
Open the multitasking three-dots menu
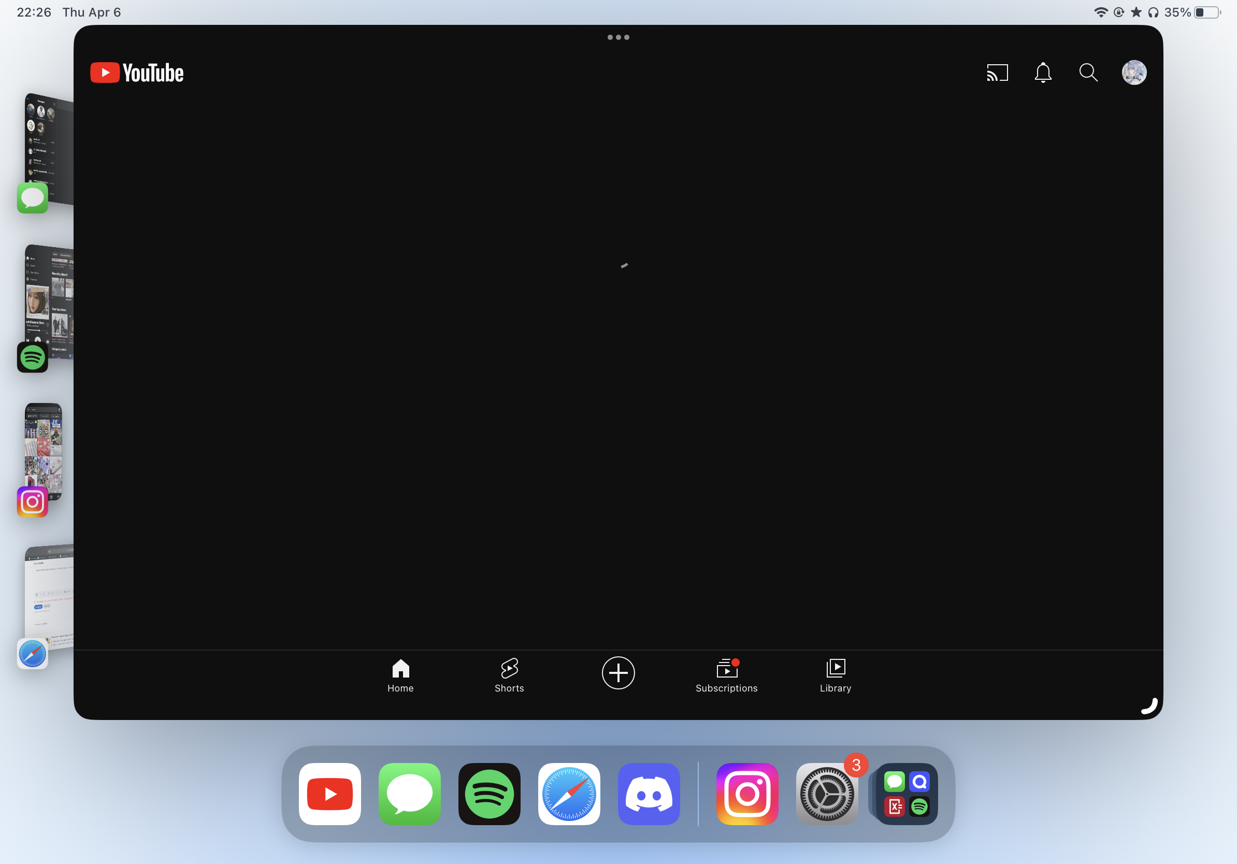tap(618, 37)
